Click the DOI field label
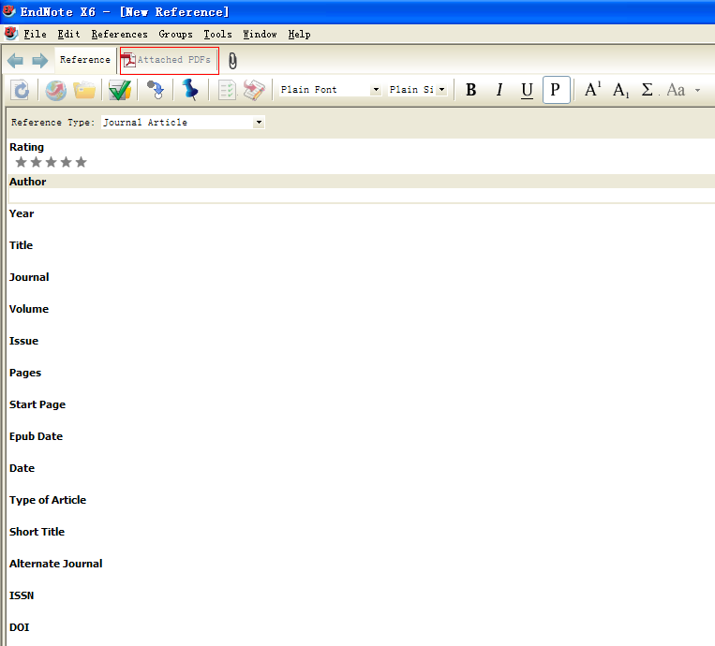The height and width of the screenshot is (646, 715). 19,627
